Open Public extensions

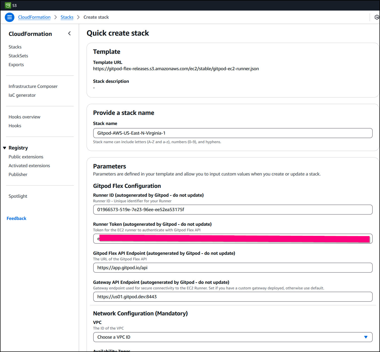[26, 157]
